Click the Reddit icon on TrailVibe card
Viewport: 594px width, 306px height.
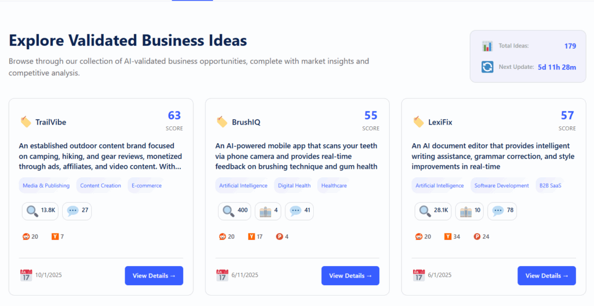[x=26, y=236]
